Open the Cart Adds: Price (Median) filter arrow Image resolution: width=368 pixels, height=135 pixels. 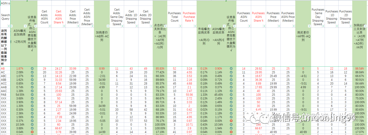[x=78, y=26]
